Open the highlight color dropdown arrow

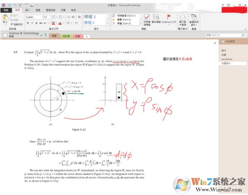click(x=56, y=23)
